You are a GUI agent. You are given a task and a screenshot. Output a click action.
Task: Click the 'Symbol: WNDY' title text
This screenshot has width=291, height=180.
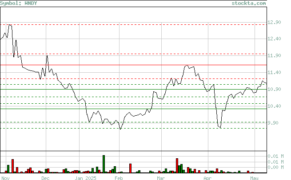coord(19,3)
